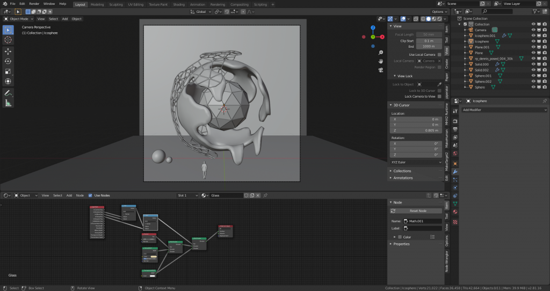The width and height of the screenshot is (550, 291).
Task: Click the Options button in viewport header
Action: (x=439, y=12)
